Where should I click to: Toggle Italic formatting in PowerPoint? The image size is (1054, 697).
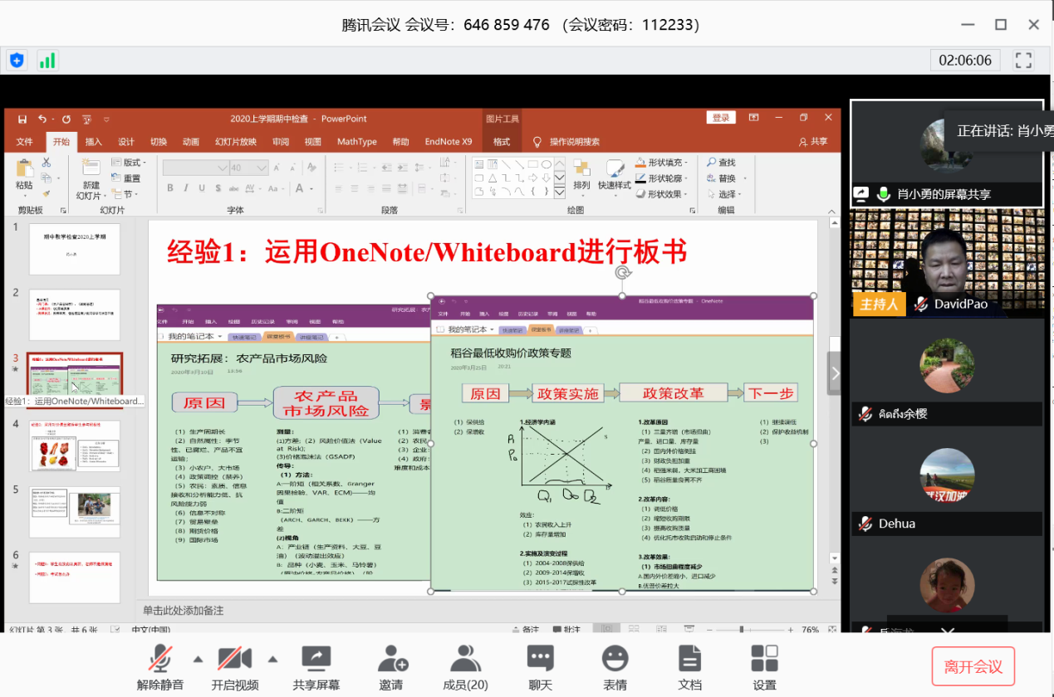pos(187,188)
